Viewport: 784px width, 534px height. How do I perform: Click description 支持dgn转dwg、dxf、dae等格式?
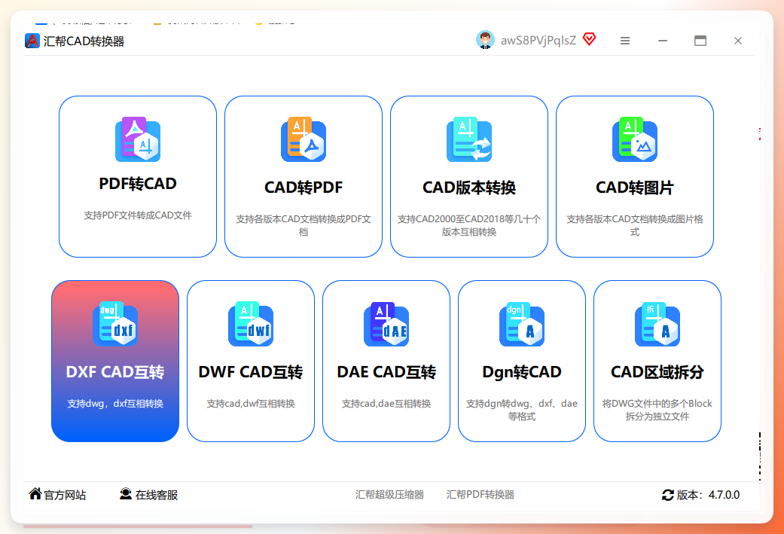(521, 410)
